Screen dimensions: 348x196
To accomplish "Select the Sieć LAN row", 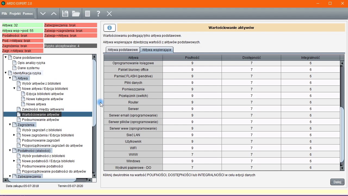I will pos(133,135).
